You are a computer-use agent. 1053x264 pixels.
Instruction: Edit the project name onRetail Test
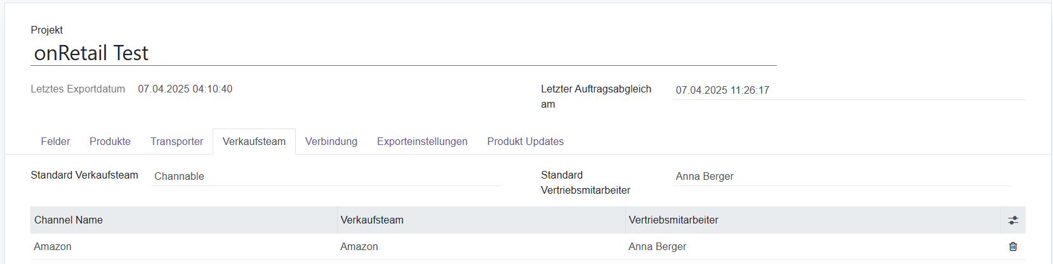403,53
